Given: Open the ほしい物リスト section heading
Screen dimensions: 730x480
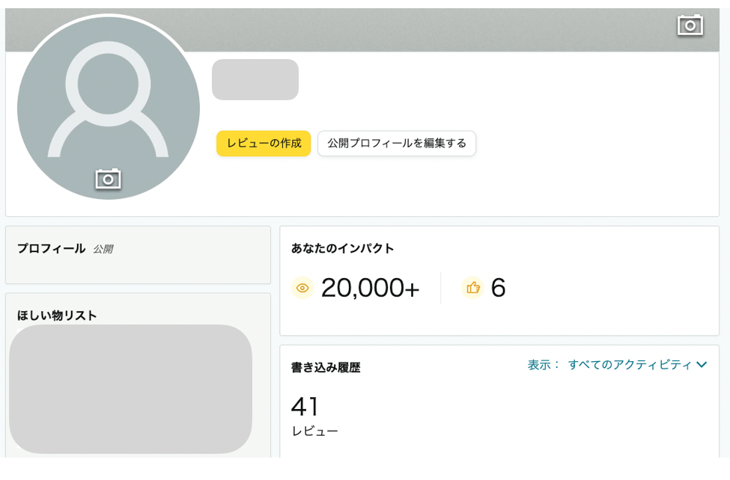Looking at the screenshot, I should coord(57,316).
